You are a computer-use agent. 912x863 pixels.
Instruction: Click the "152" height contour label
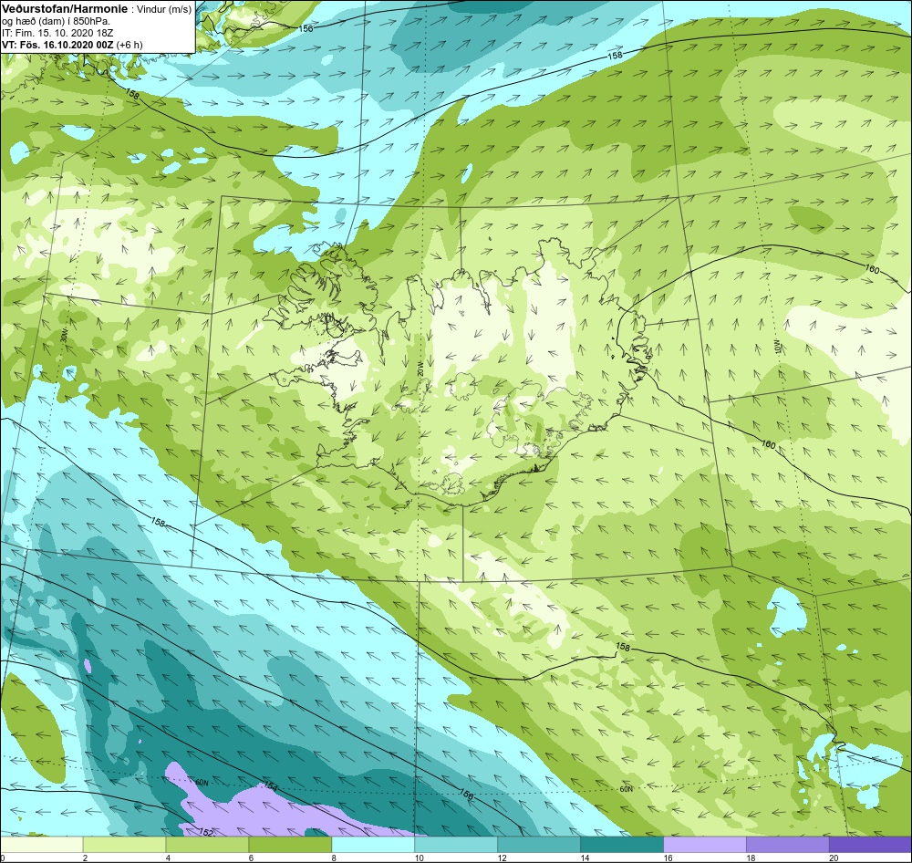coord(206,832)
